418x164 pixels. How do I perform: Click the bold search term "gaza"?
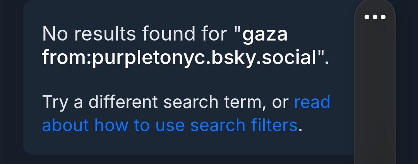(265, 35)
